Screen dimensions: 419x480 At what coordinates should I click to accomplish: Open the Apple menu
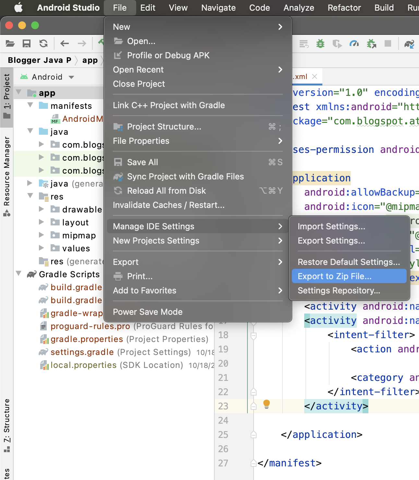tap(18, 7)
